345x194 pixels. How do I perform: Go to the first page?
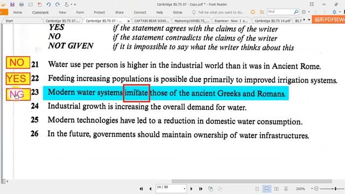click(x=141, y=189)
